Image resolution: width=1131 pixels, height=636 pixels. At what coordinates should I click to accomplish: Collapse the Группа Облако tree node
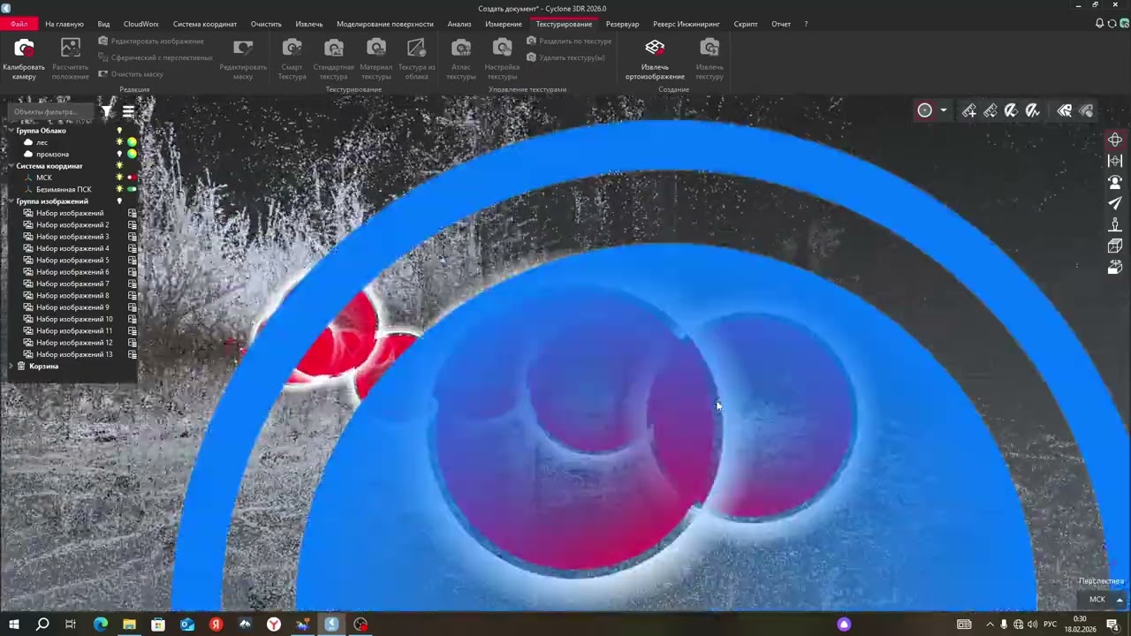(x=11, y=131)
